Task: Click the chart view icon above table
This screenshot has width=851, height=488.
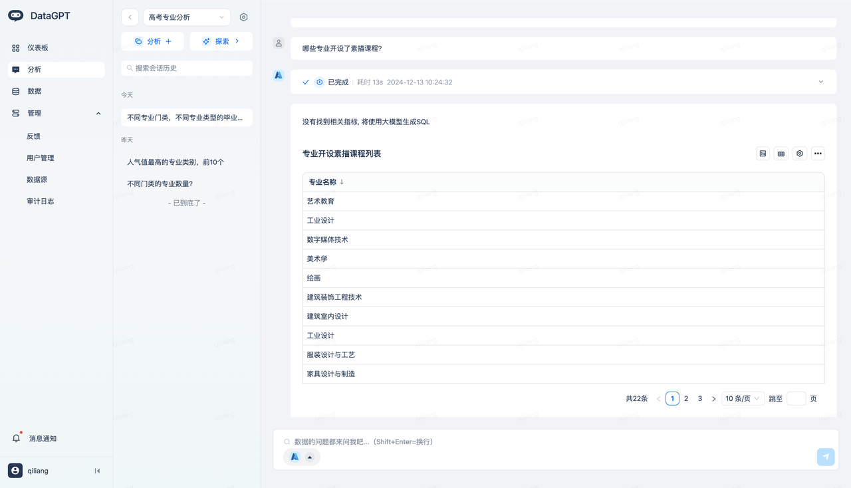Action: (763, 154)
